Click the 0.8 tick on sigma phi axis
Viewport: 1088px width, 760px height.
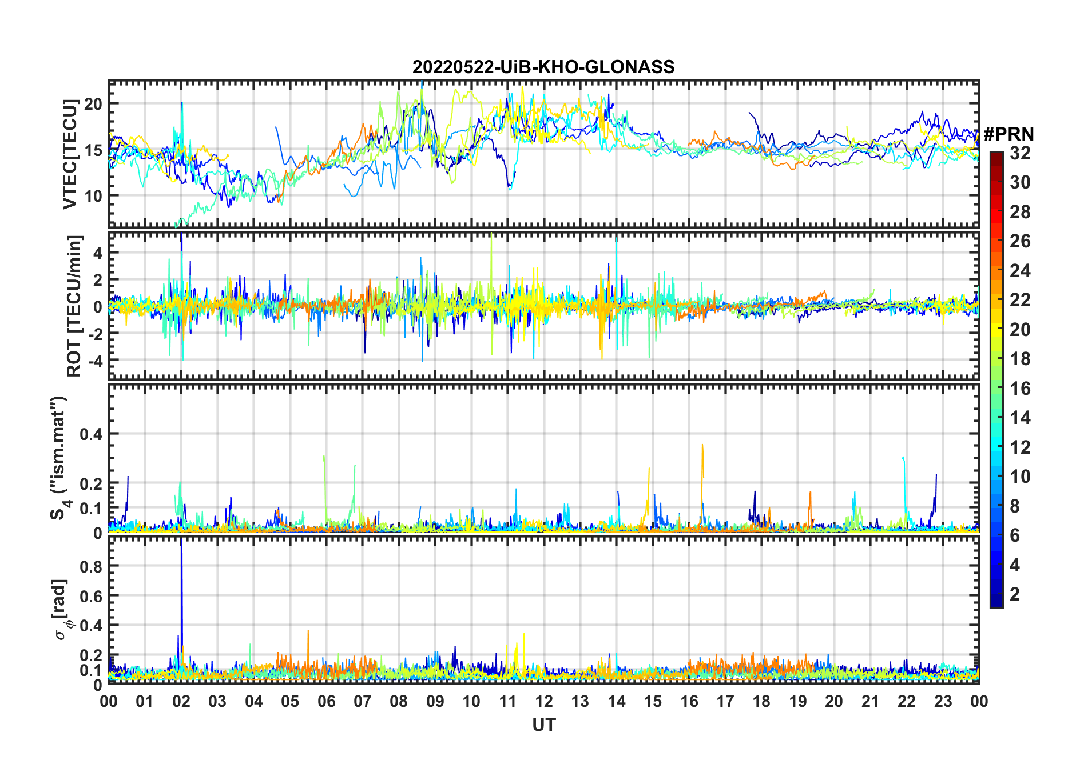(x=90, y=566)
